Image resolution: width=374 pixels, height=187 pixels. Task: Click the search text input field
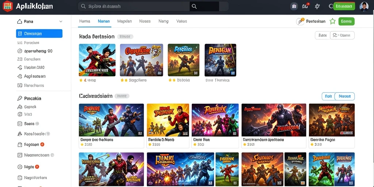(134, 7)
